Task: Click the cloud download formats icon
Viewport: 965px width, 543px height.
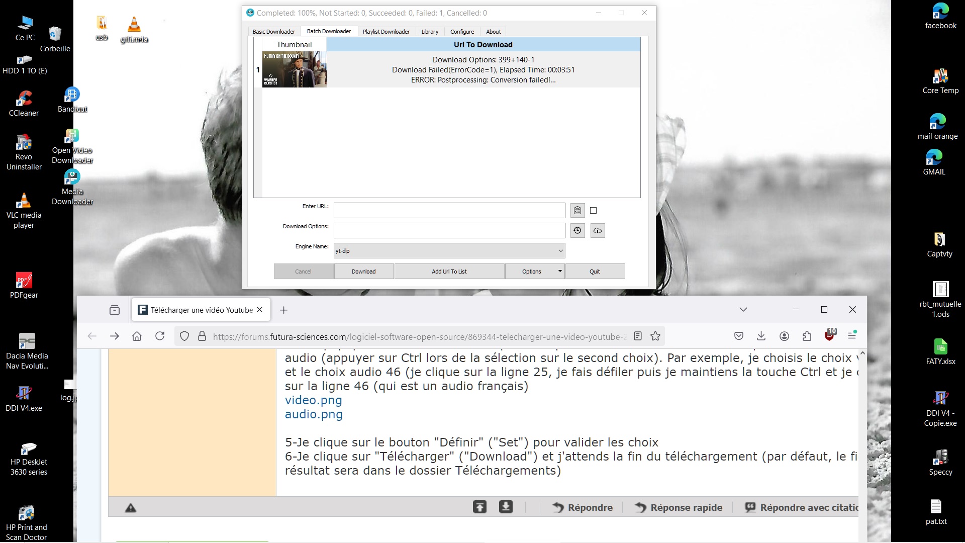Action: [598, 230]
